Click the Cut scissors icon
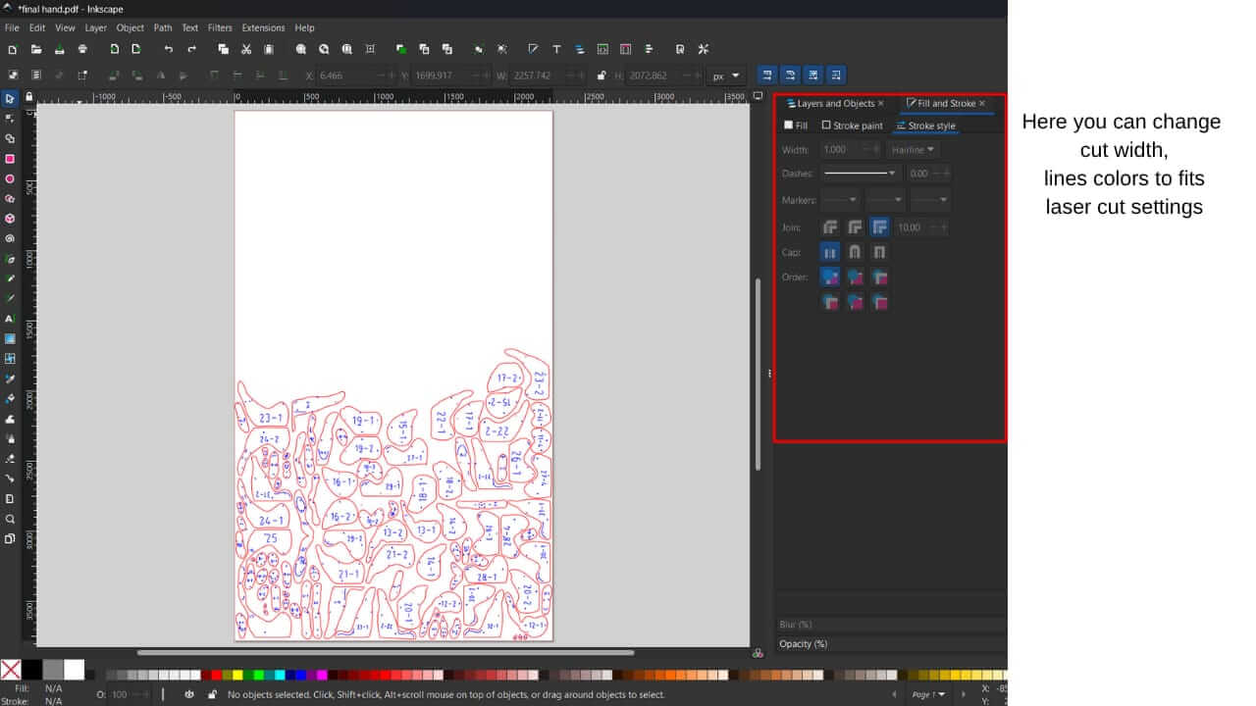The image size is (1256, 706). [x=246, y=49]
